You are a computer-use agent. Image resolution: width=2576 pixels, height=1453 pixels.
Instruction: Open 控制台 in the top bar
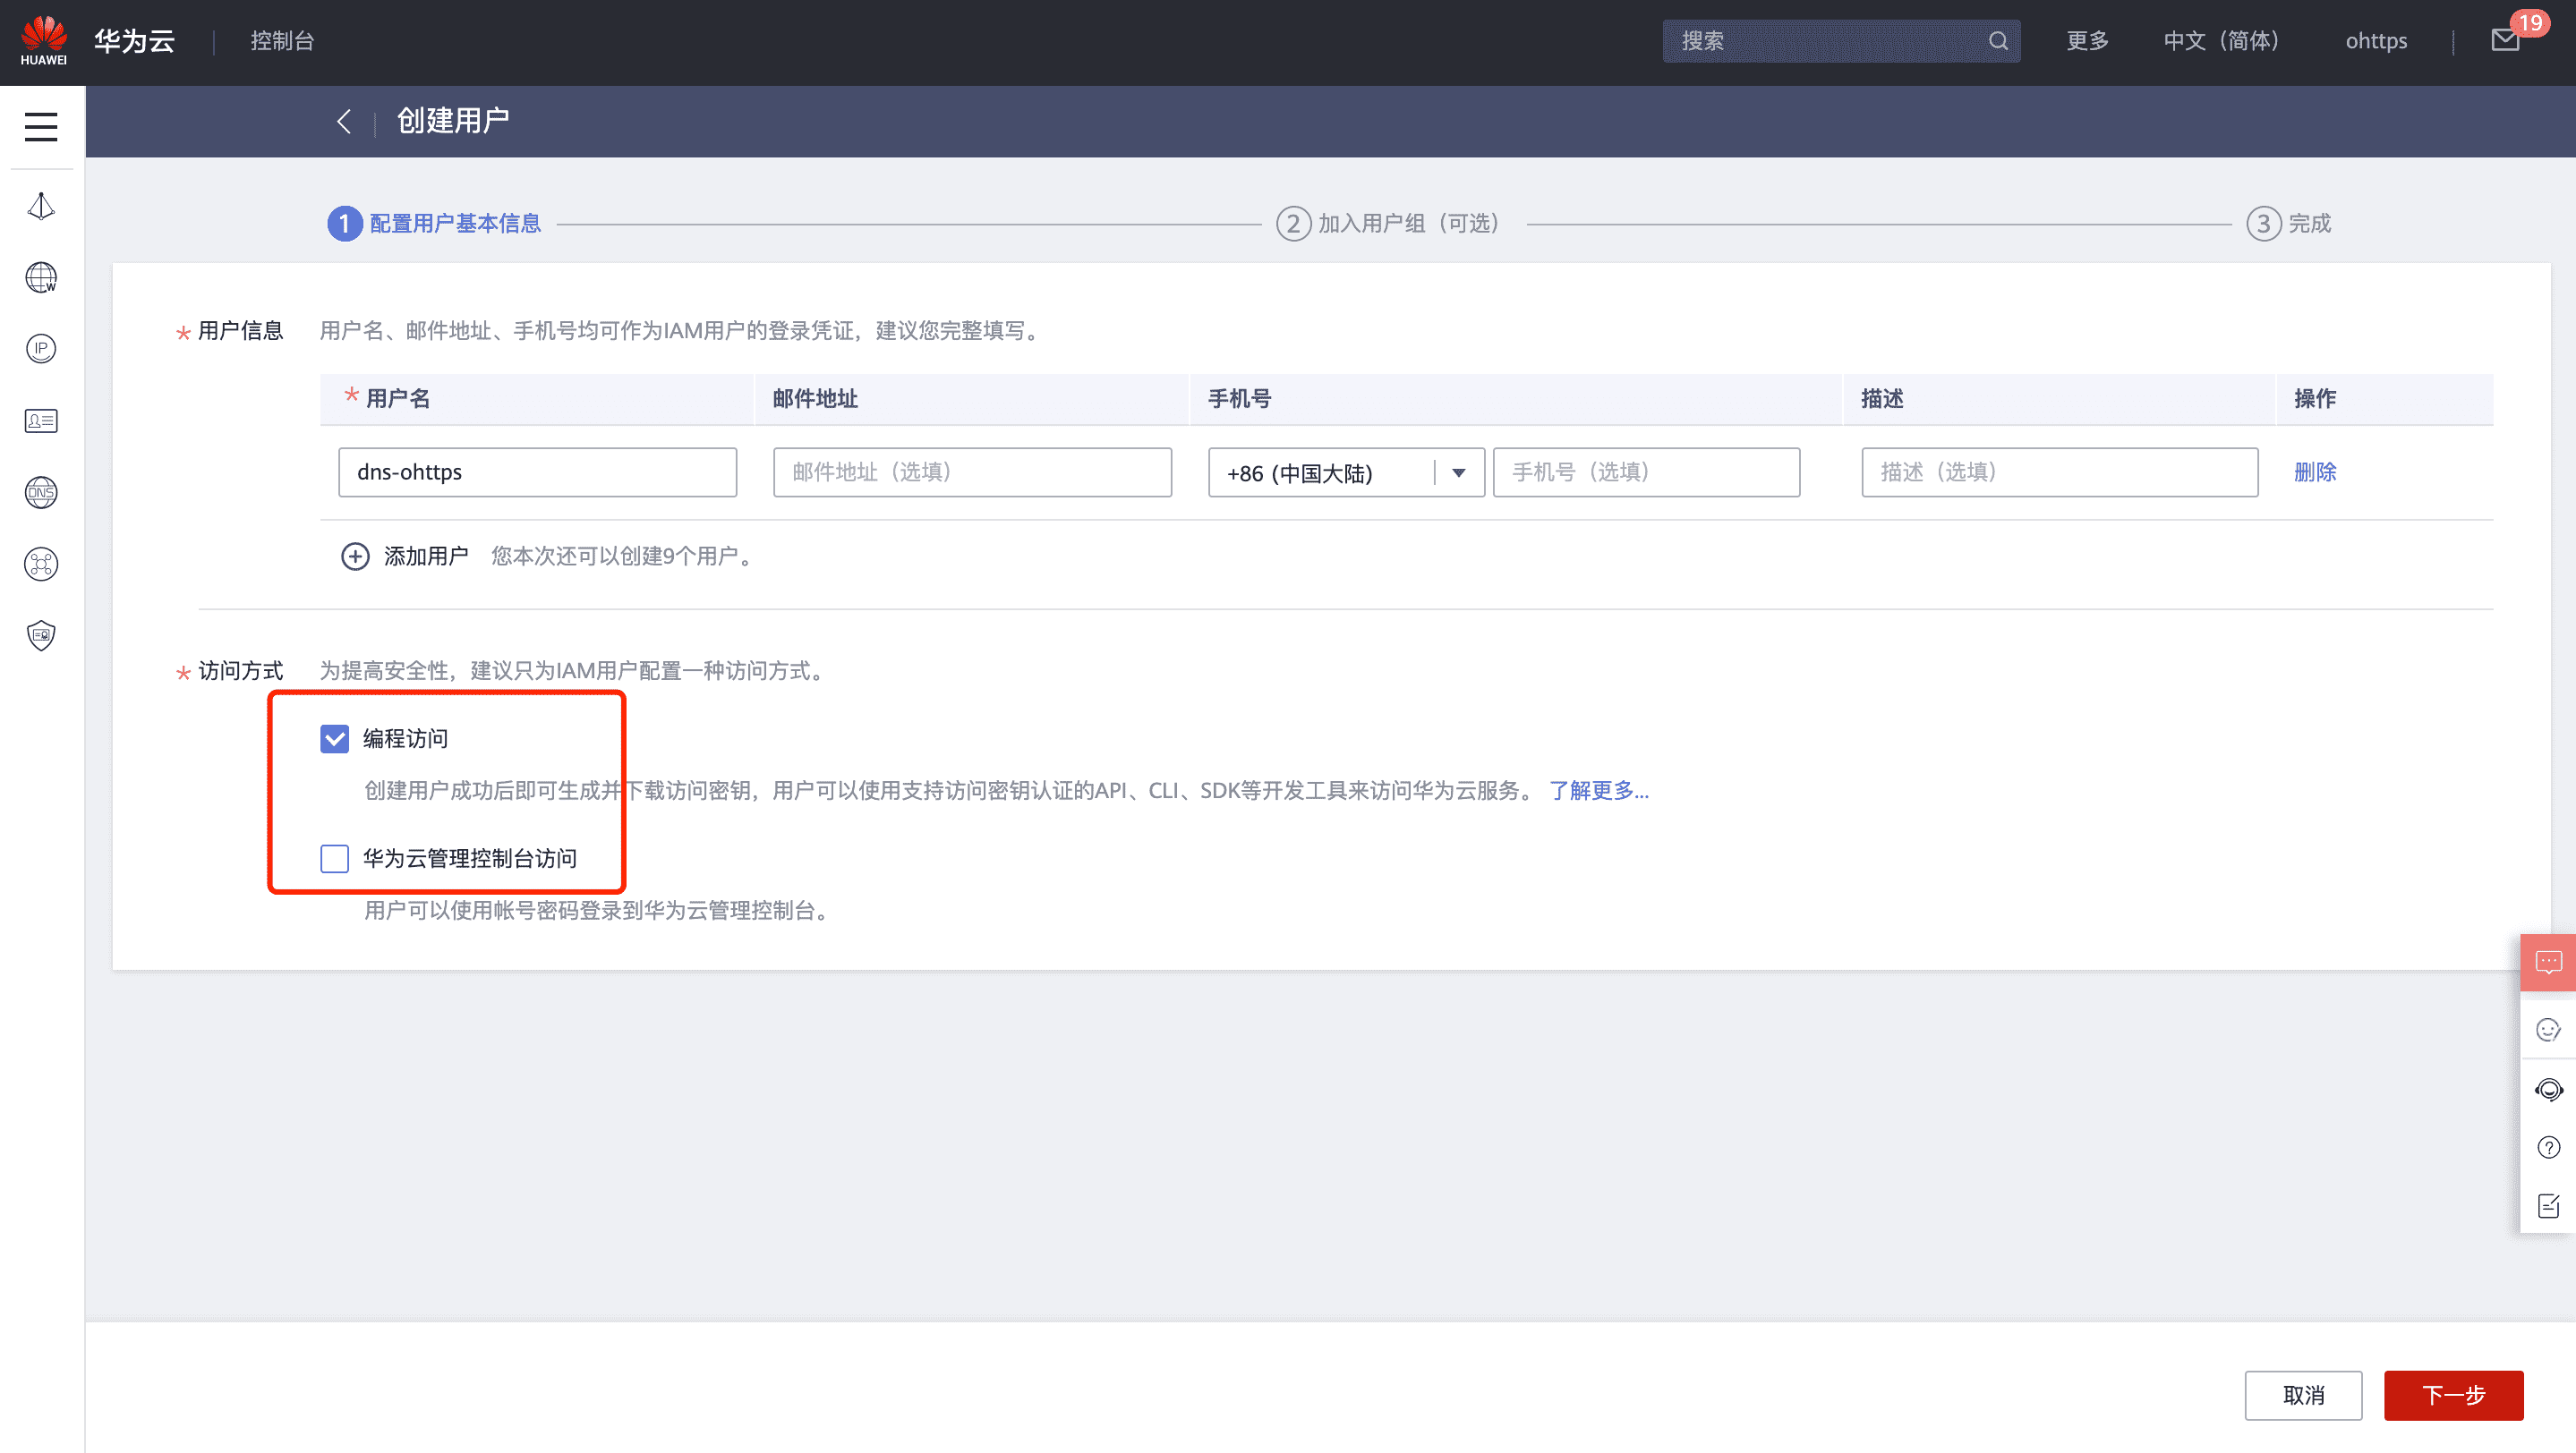282,41
